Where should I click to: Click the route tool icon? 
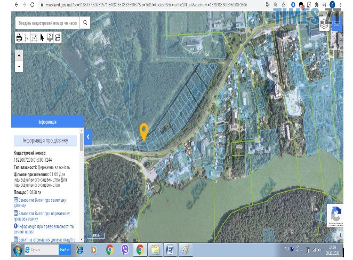tap(58, 37)
